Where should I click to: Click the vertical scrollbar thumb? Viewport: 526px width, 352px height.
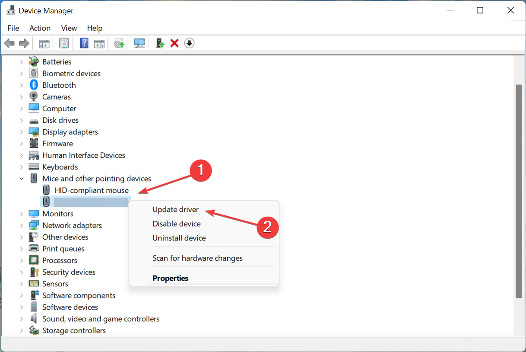[519, 191]
